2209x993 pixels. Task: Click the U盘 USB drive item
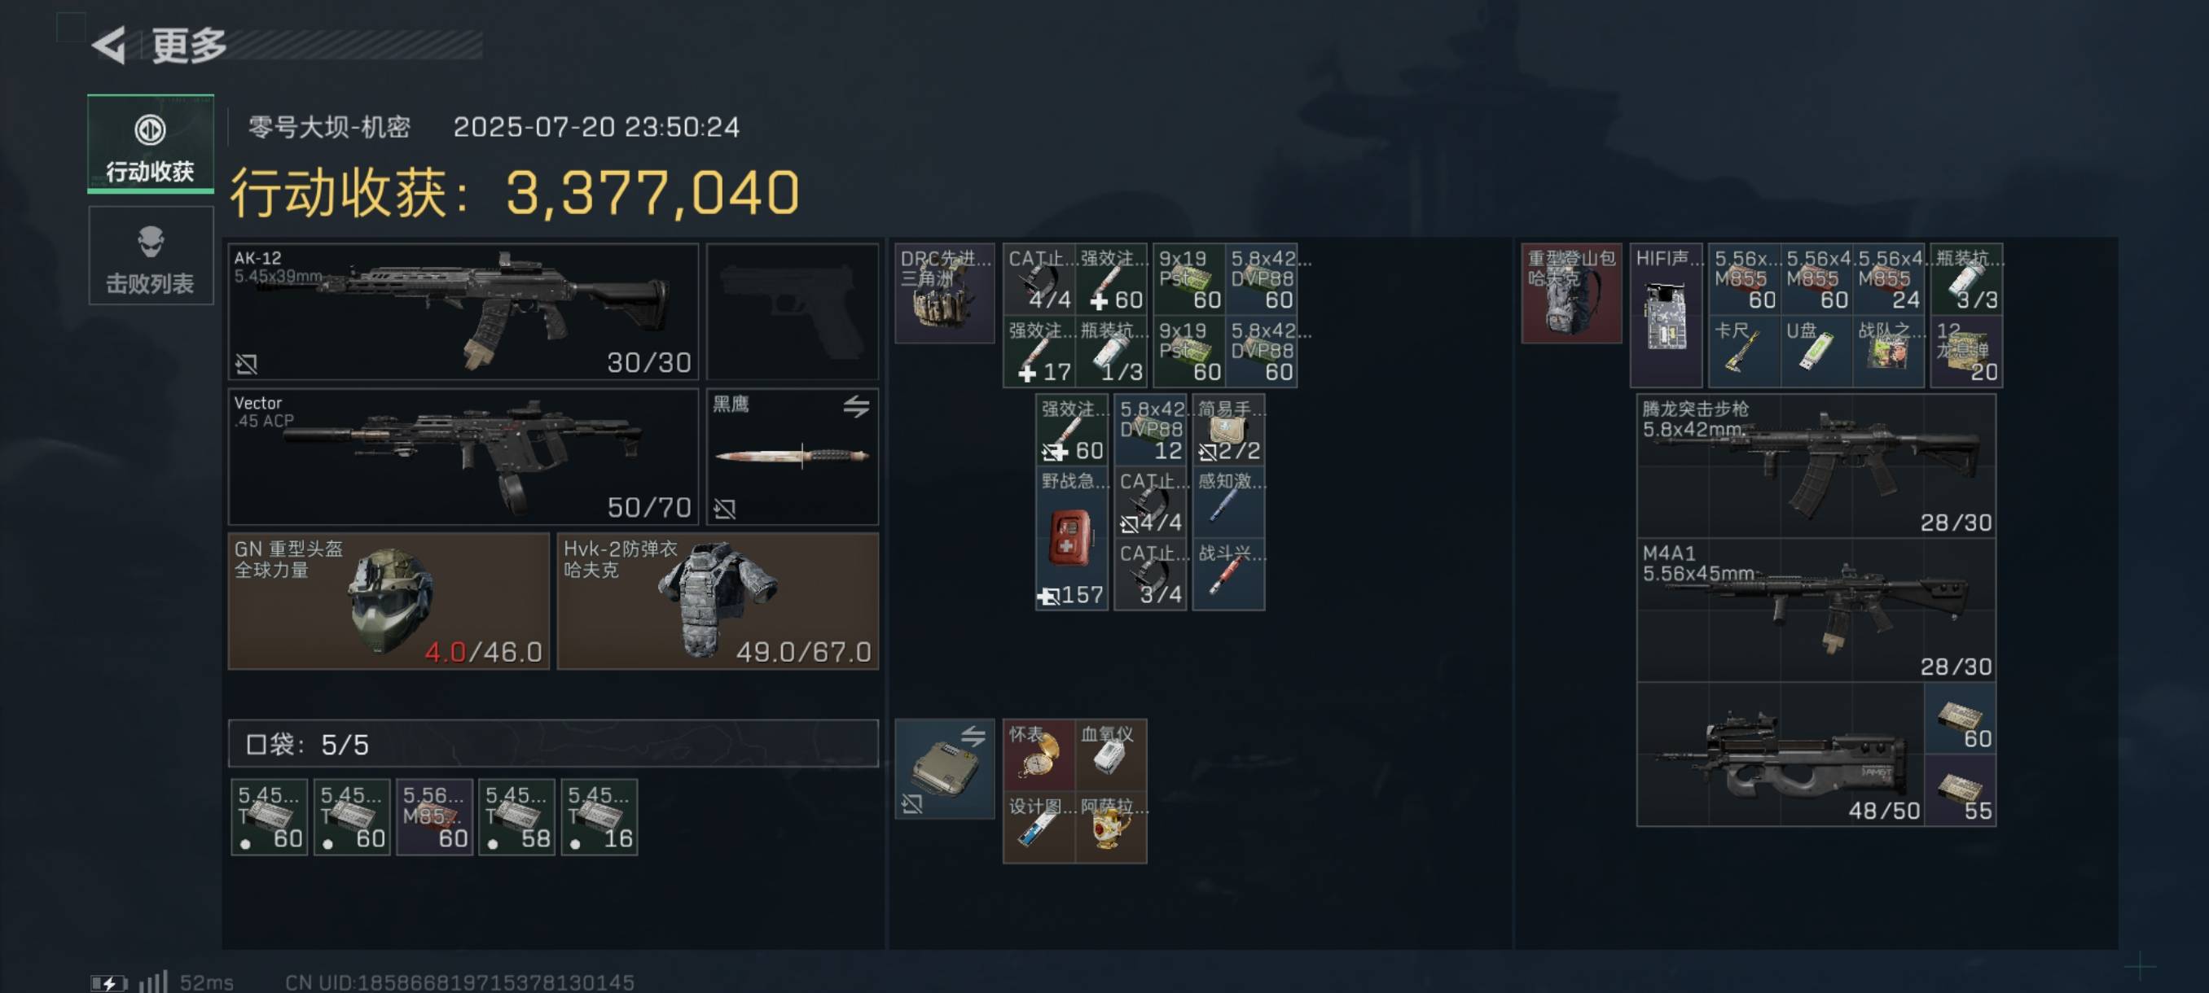pyautogui.click(x=1816, y=352)
